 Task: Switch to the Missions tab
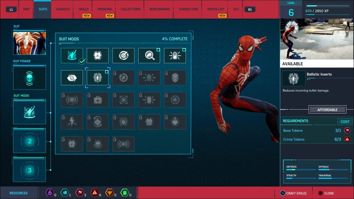pyautogui.click(x=104, y=9)
